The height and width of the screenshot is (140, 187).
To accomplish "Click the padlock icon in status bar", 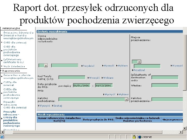I will pyautogui.click(x=134, y=137).
